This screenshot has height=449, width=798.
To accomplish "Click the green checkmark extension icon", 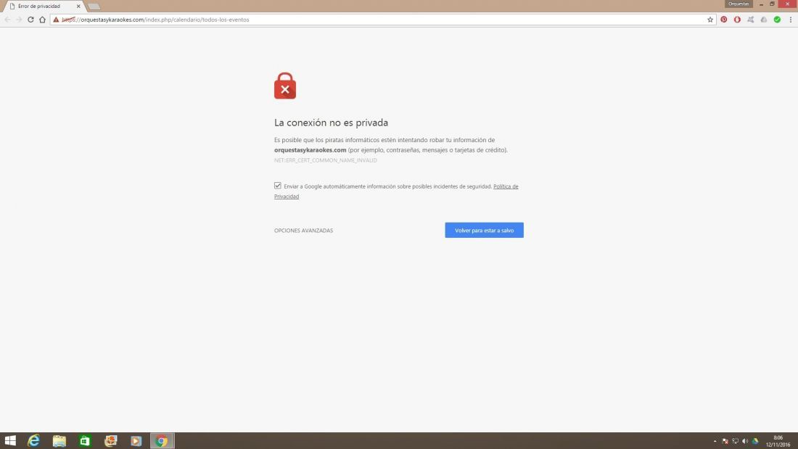I will pyautogui.click(x=777, y=20).
